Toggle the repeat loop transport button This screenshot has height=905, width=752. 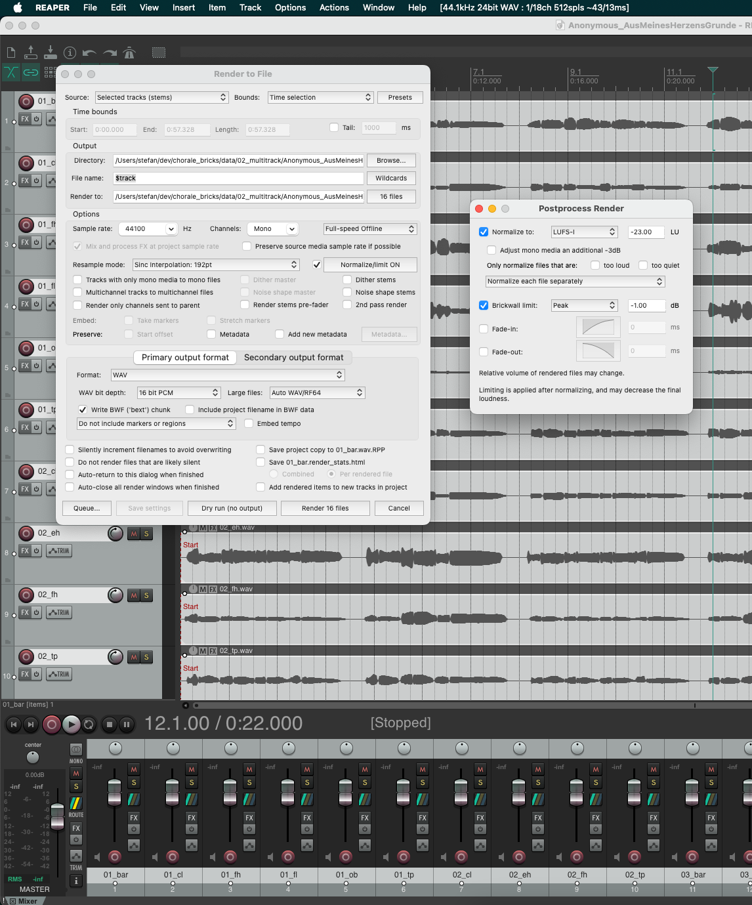(89, 725)
